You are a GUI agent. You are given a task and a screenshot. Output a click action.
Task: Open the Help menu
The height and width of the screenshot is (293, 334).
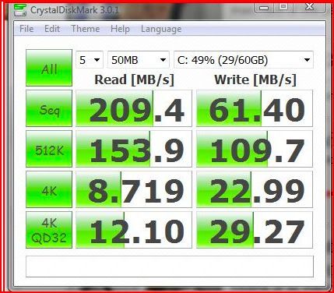(x=120, y=29)
